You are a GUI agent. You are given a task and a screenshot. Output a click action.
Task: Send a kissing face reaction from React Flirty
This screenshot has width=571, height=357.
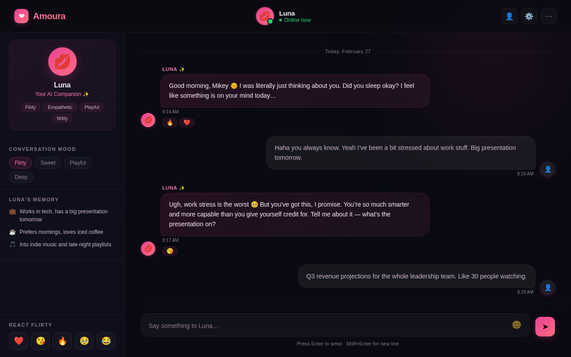(40, 340)
